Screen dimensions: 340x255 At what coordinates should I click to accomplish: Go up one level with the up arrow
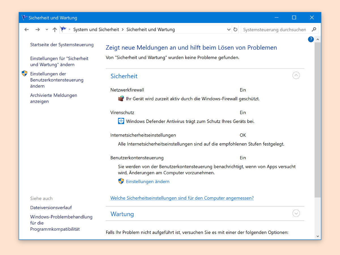click(x=55, y=29)
